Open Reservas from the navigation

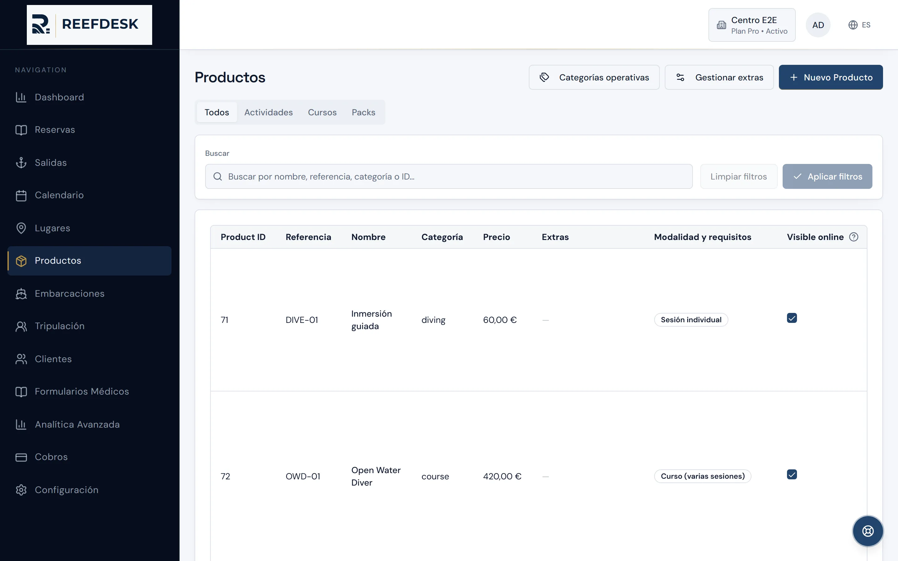pos(89,130)
